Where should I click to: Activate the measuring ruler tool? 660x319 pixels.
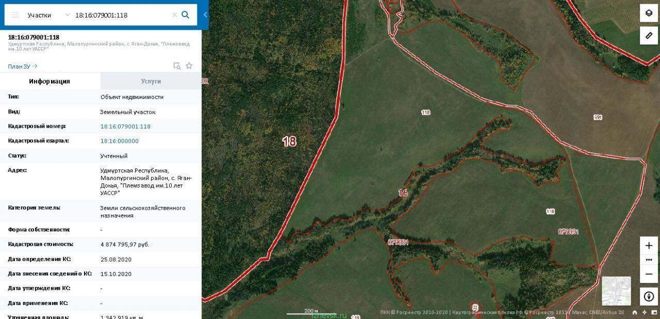(649, 35)
